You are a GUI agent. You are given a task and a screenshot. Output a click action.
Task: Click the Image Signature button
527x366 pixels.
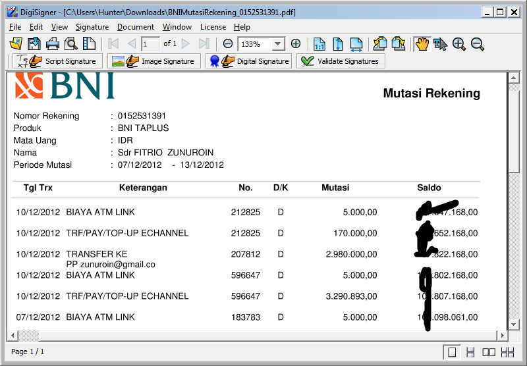tap(154, 61)
